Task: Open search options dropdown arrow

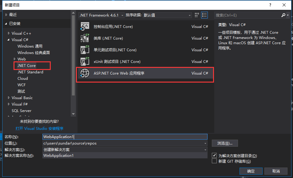Action: coord(288,15)
